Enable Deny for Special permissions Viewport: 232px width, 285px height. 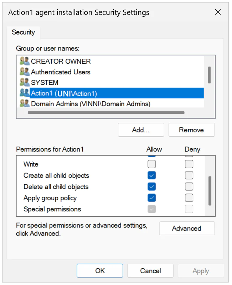[189, 209]
